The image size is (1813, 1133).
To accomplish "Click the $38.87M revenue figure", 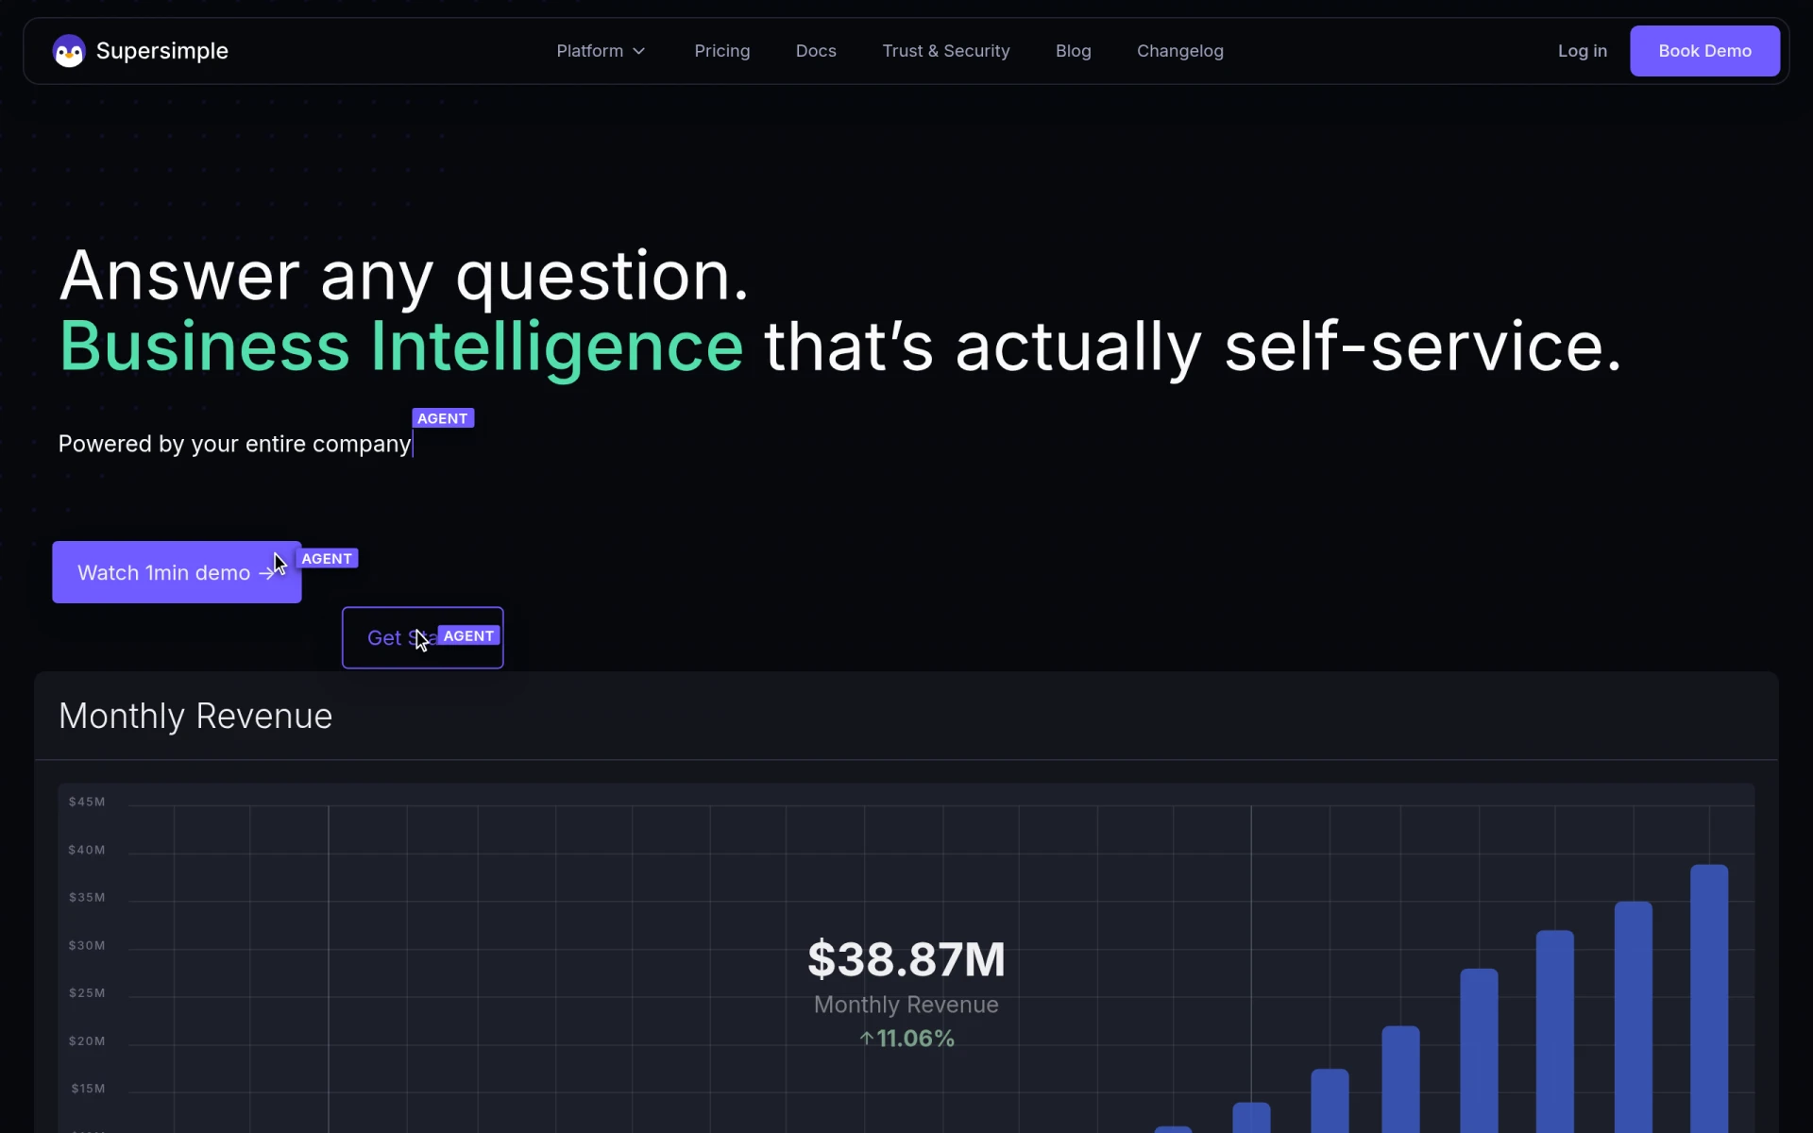I will 906,959.
